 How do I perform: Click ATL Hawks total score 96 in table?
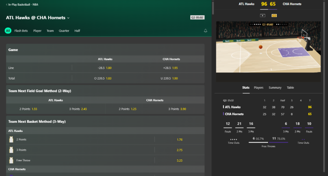tap(310, 107)
